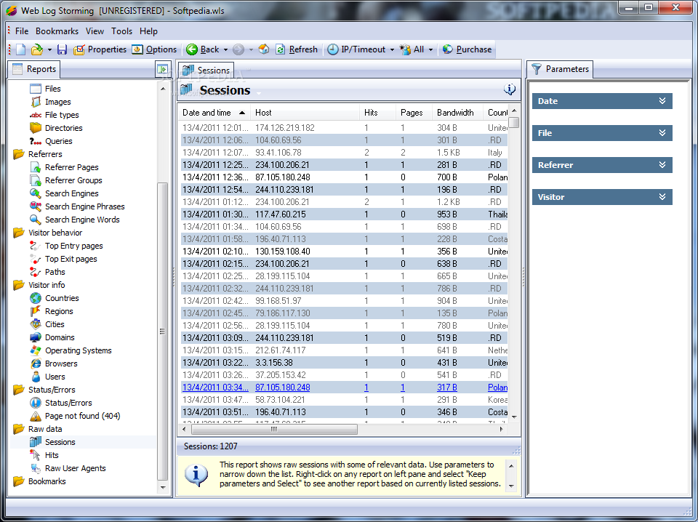Click the All visitors filter button
The height and width of the screenshot is (522, 698).
pos(412,49)
